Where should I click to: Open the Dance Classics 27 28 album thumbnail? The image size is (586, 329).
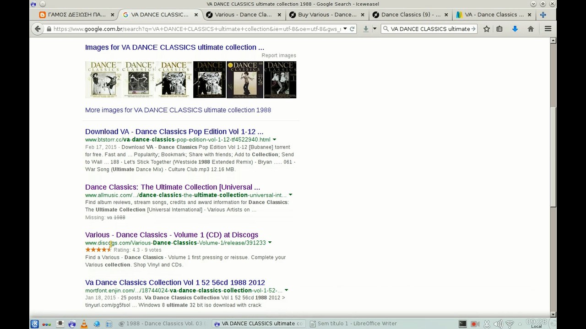tap(245, 80)
